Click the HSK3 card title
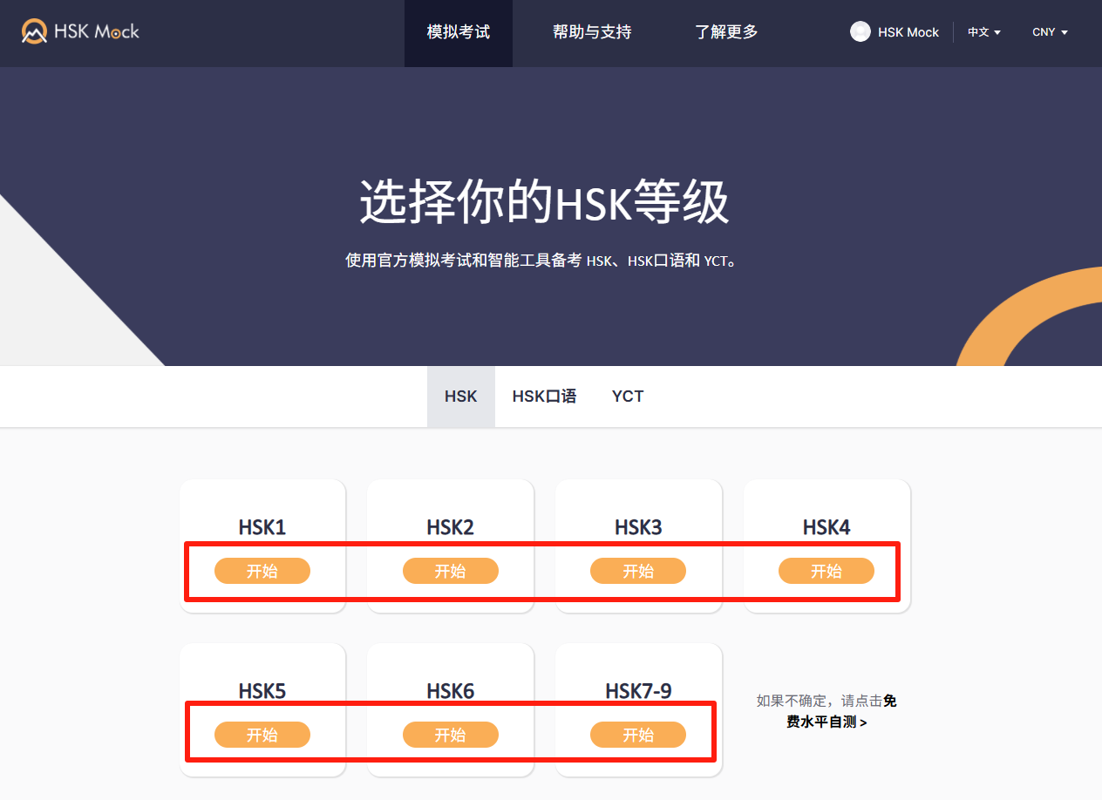This screenshot has height=800, width=1102. 638,527
